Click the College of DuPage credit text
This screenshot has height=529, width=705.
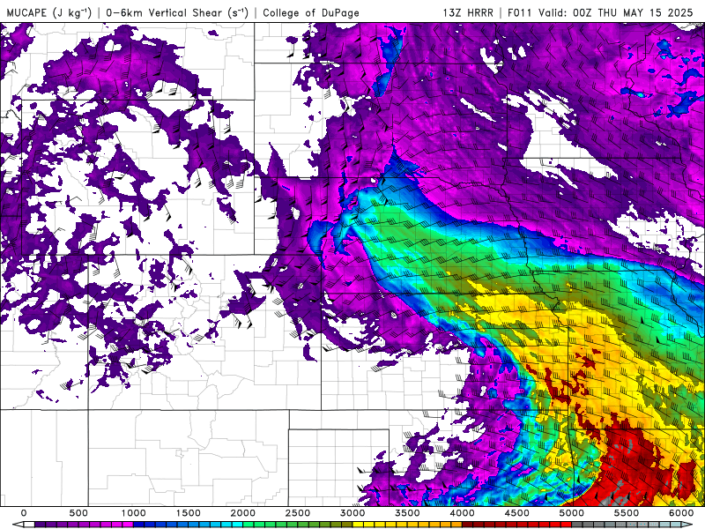pyautogui.click(x=311, y=12)
